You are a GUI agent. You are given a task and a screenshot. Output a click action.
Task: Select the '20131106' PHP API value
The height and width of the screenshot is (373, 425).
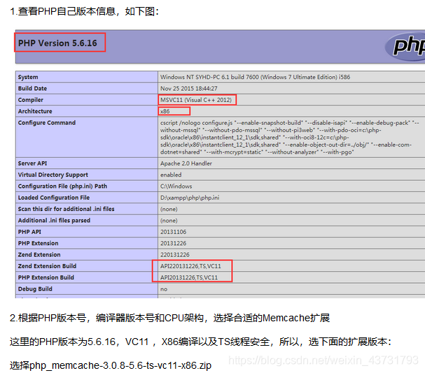173,232
